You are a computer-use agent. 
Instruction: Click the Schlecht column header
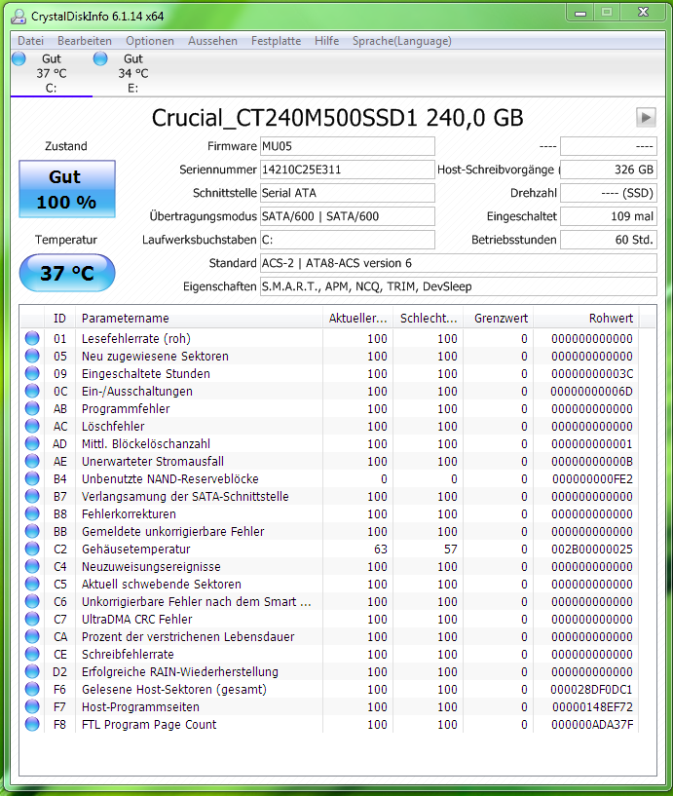point(429,319)
